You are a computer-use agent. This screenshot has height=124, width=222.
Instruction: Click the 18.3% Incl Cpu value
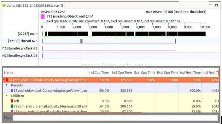point(104,80)
